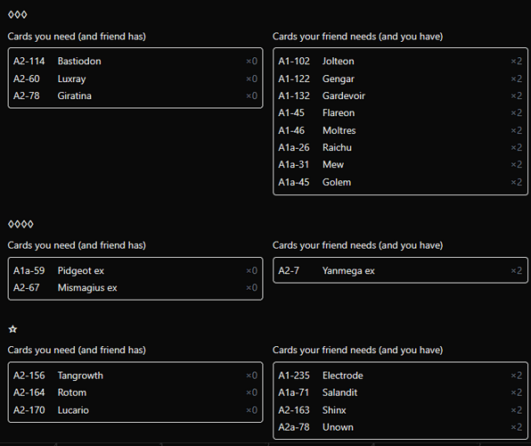
Task: Select the A2-78 Giratina row
Action: [x=135, y=96]
